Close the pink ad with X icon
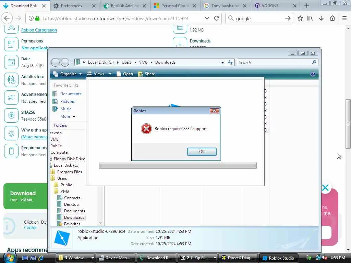 pyautogui.click(x=325, y=188)
